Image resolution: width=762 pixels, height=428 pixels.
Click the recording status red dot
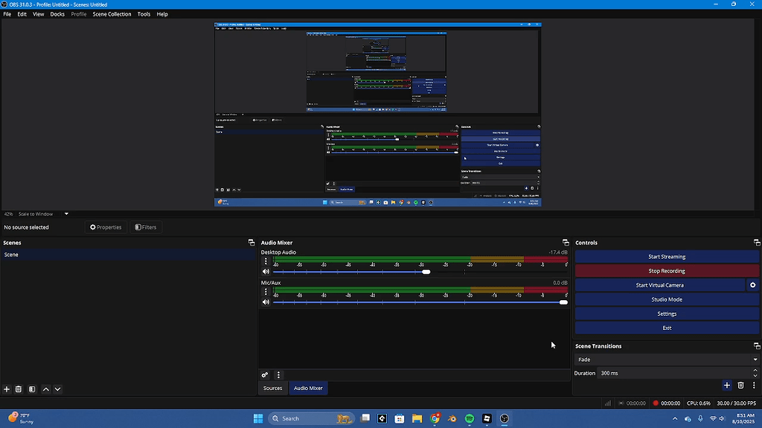(x=656, y=403)
